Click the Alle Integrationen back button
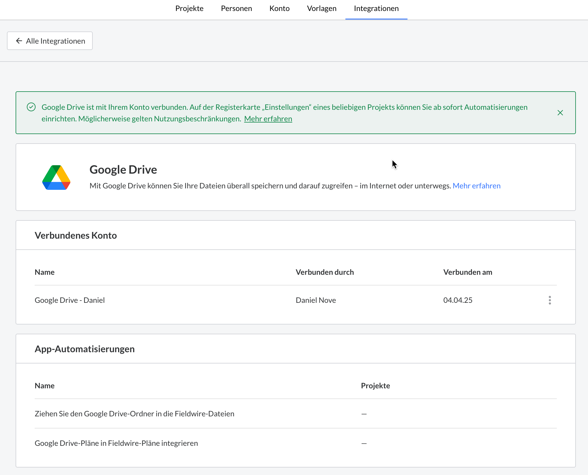The width and height of the screenshot is (588, 475). pyautogui.click(x=50, y=41)
